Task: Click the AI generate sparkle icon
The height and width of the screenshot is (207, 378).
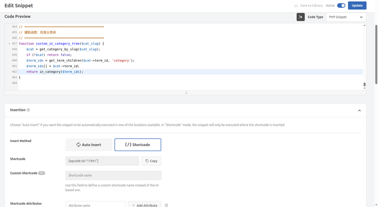Action: (300, 17)
